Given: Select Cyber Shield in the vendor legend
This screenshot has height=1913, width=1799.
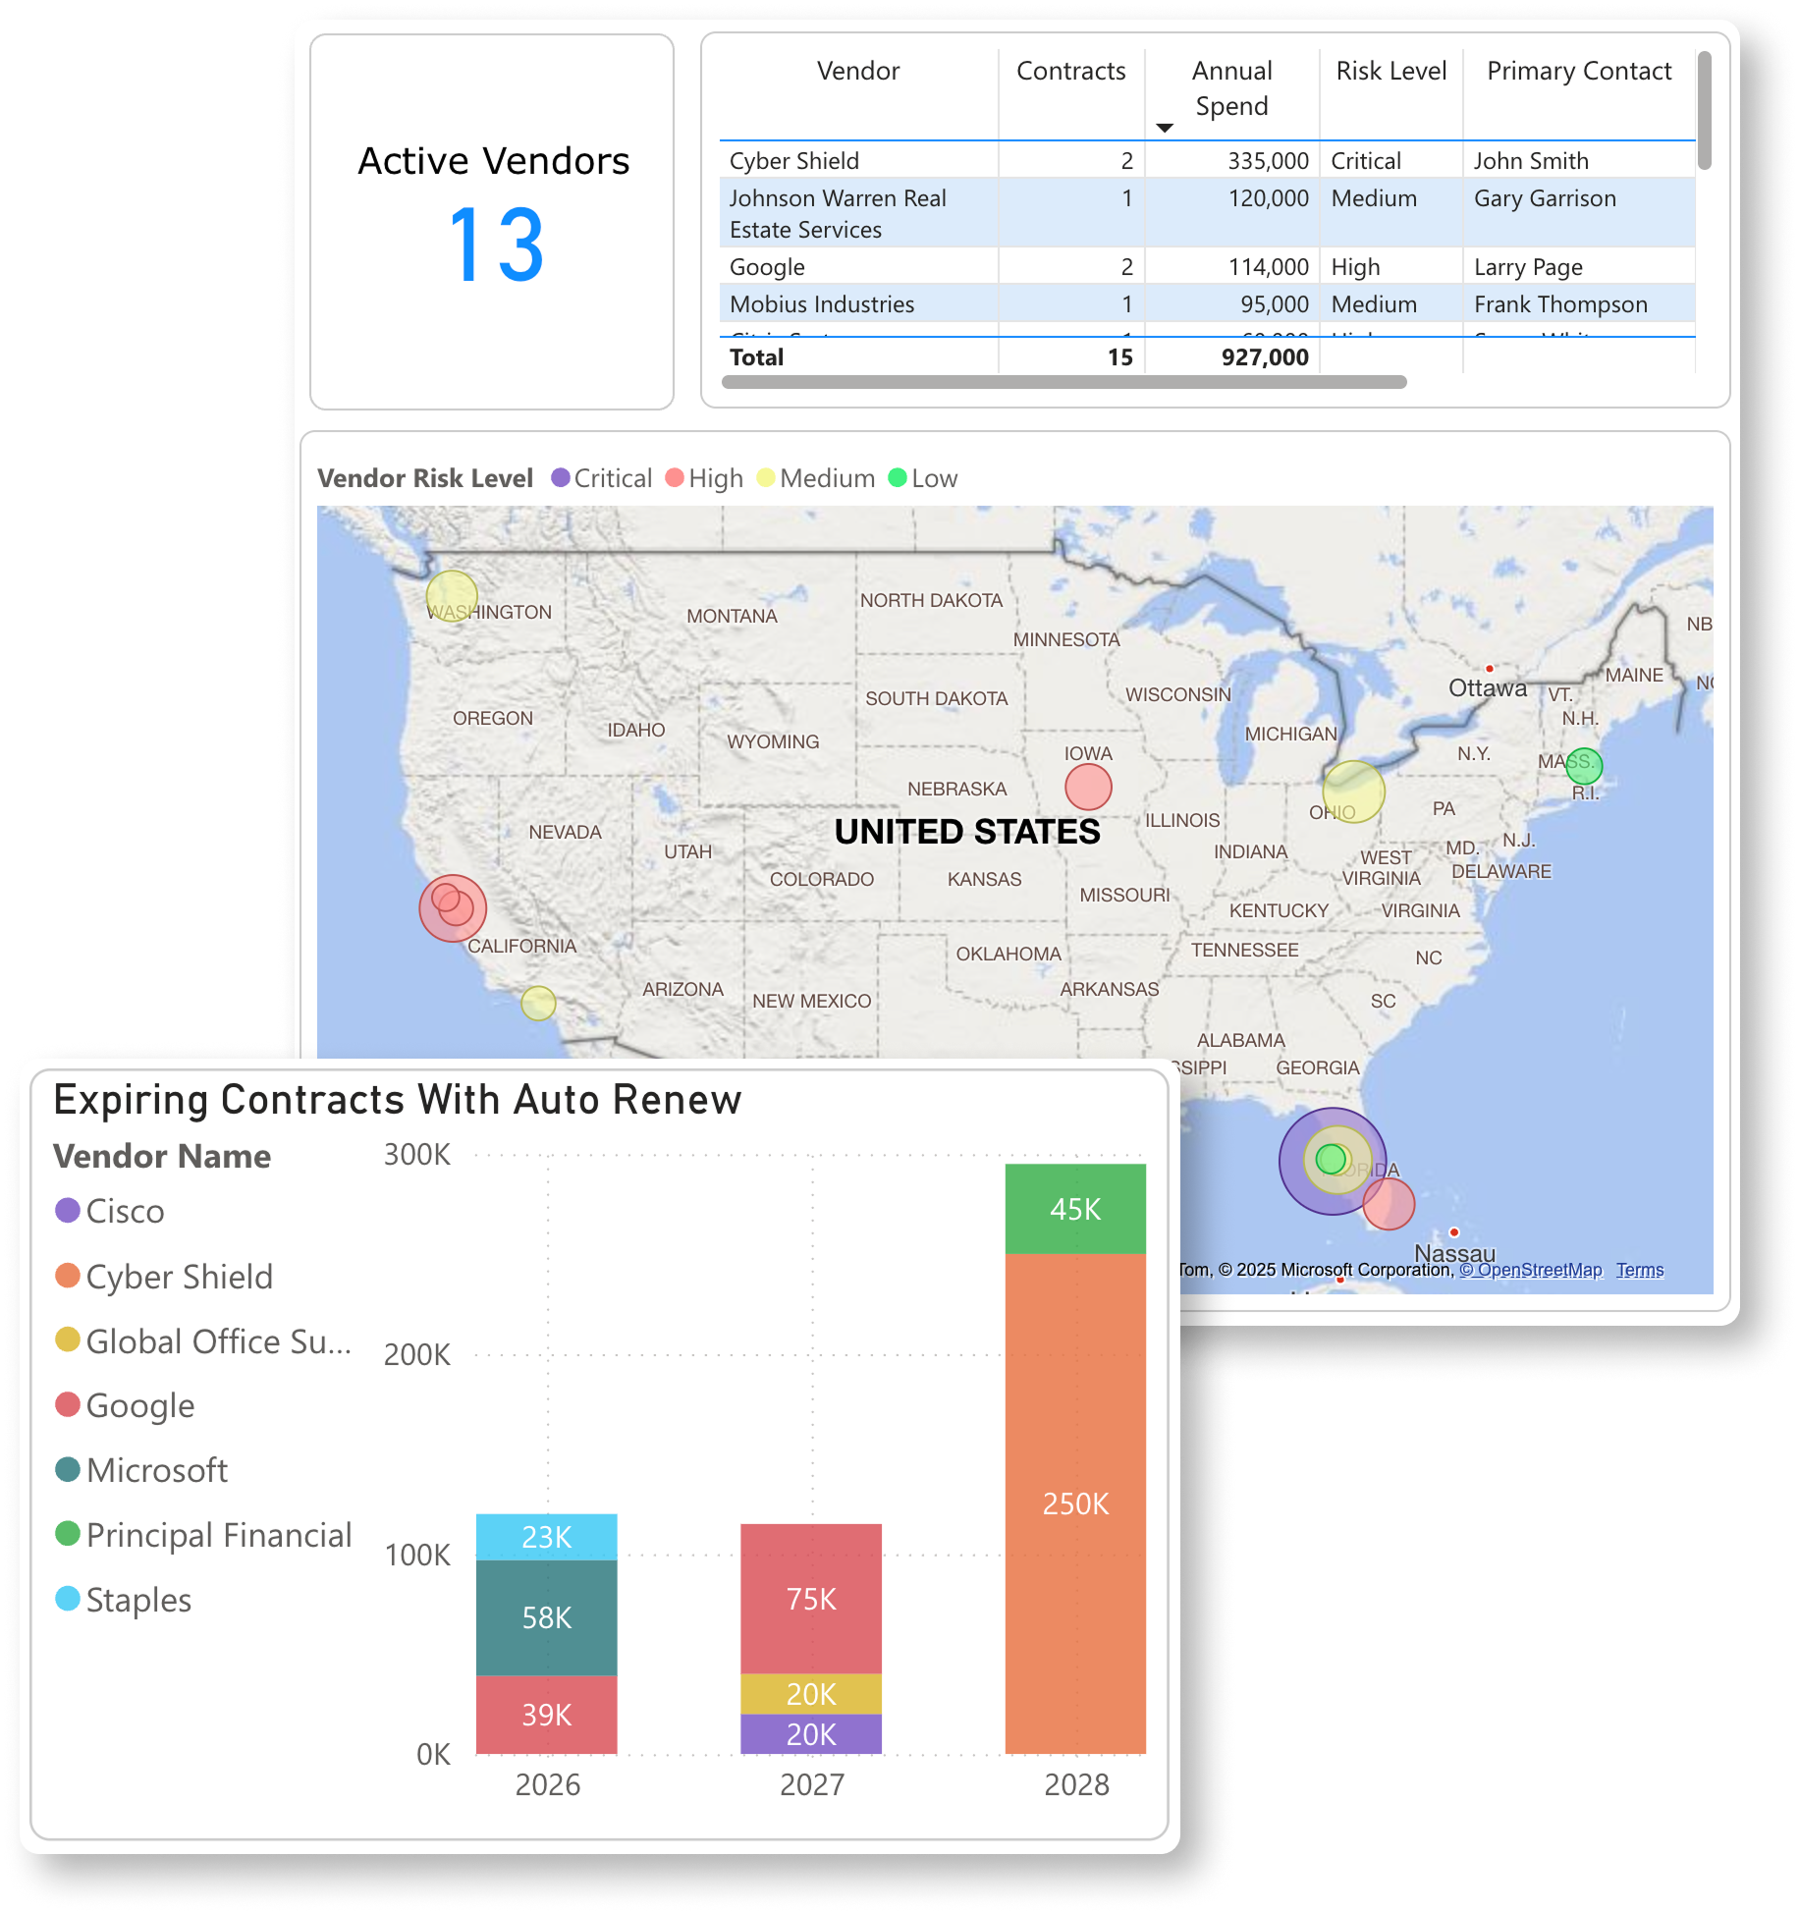Looking at the screenshot, I should coord(164,1276).
